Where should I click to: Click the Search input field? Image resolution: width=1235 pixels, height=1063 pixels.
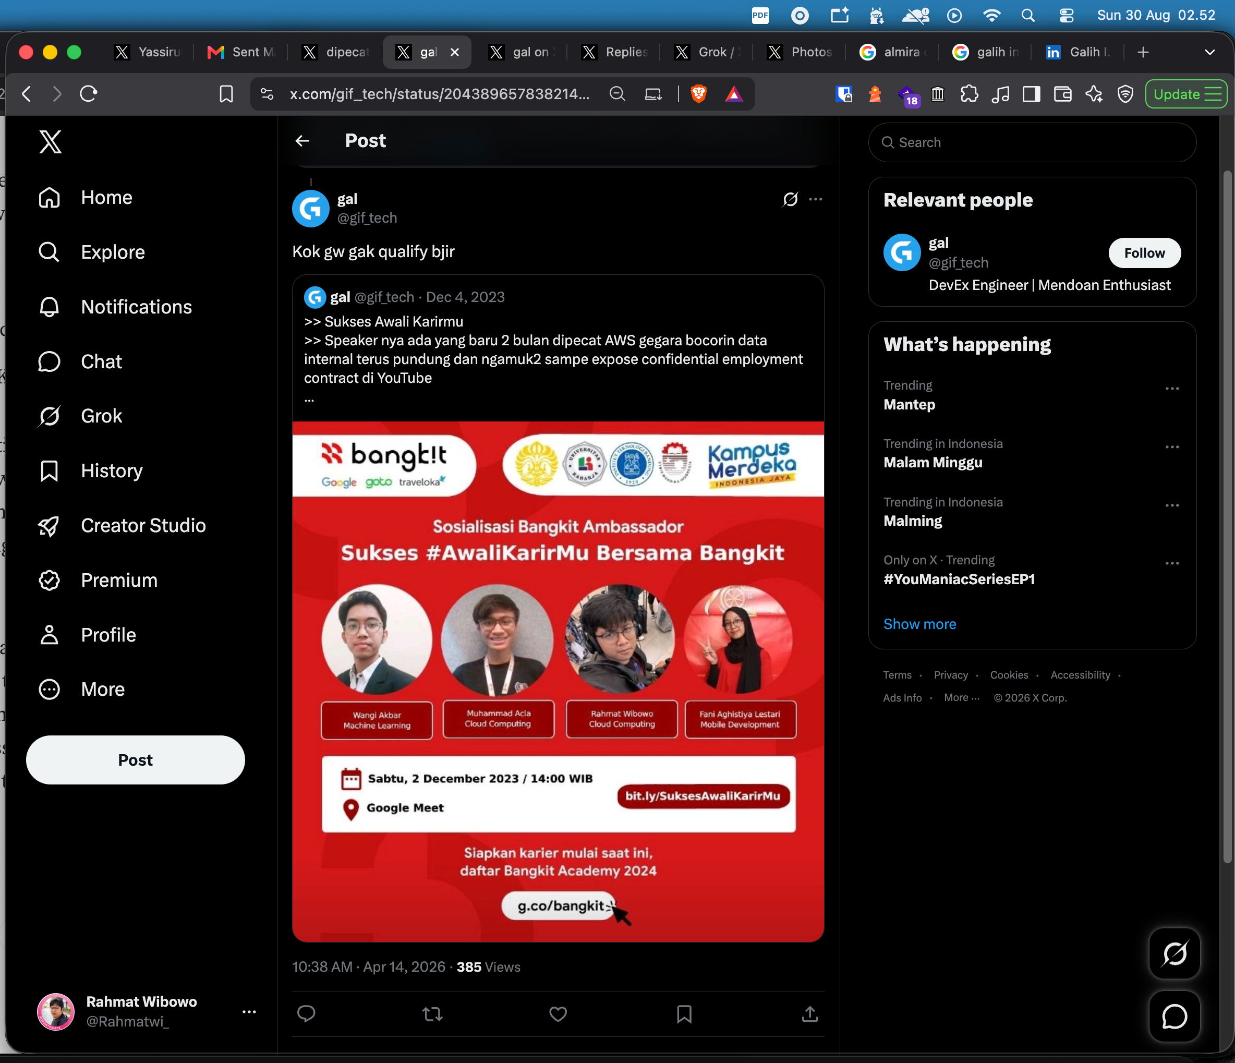(x=1032, y=142)
